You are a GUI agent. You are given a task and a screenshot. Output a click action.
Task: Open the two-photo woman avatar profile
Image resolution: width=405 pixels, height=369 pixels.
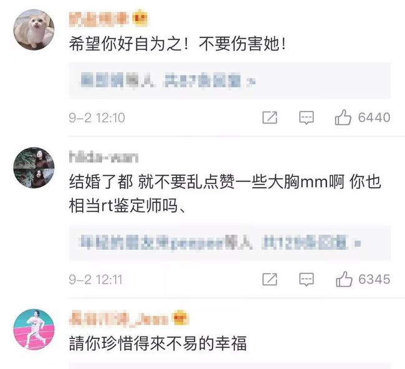[x=34, y=168]
